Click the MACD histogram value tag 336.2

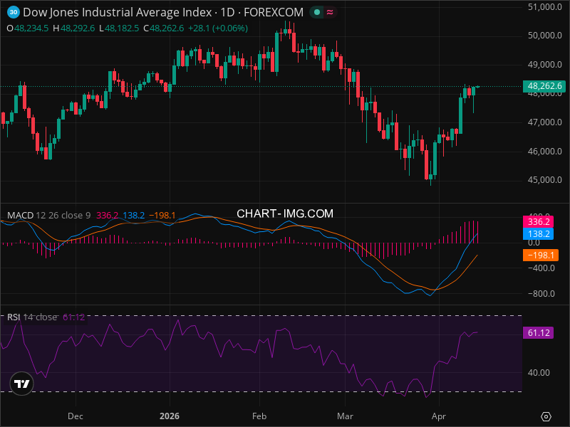(539, 221)
